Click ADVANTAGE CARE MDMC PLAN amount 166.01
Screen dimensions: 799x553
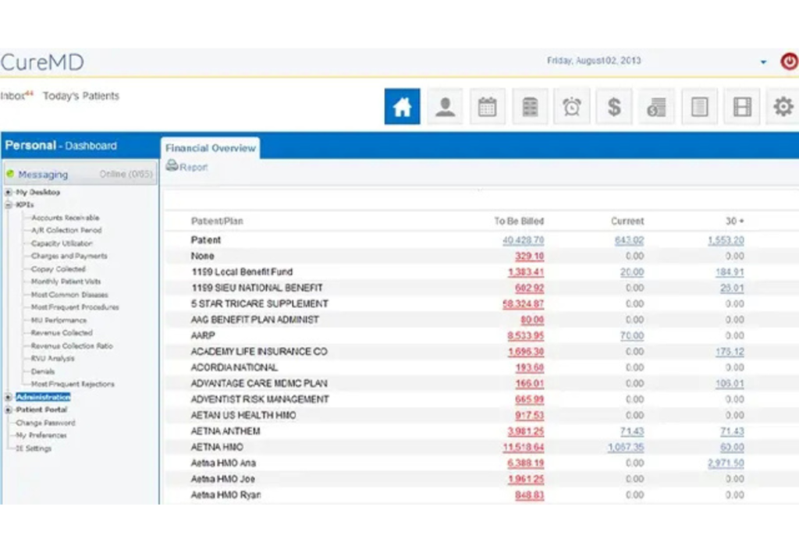tap(530, 383)
